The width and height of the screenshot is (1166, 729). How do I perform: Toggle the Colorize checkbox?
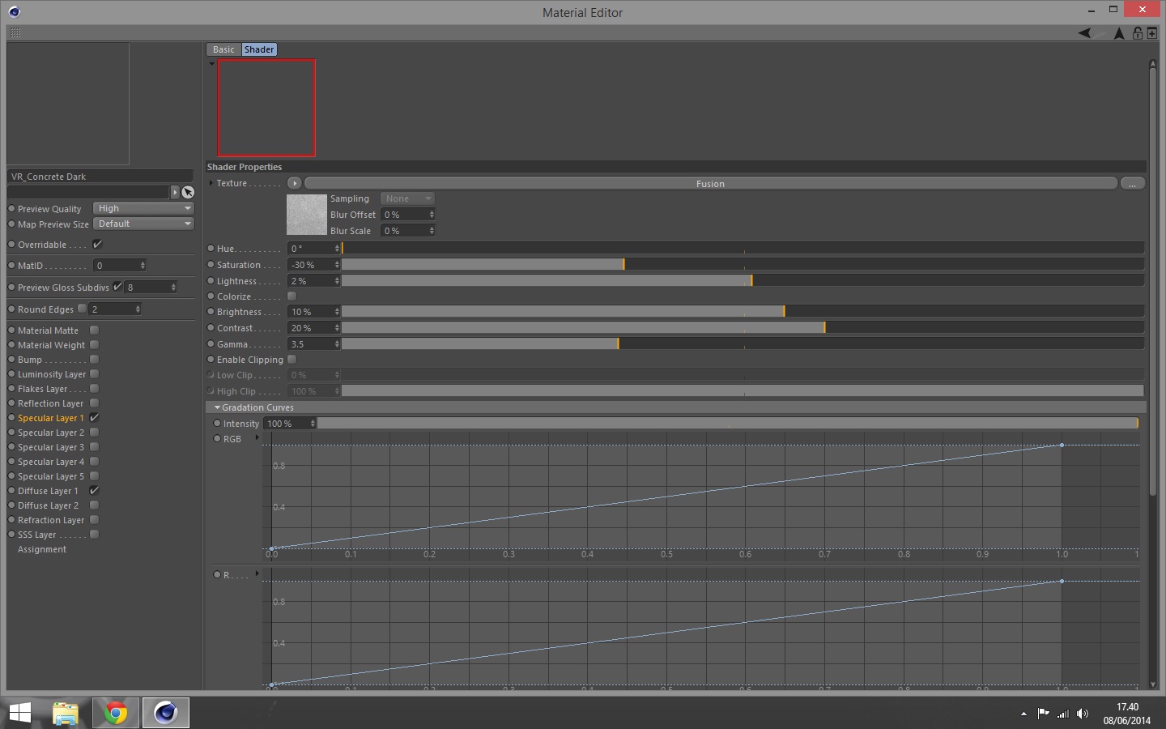(x=292, y=296)
